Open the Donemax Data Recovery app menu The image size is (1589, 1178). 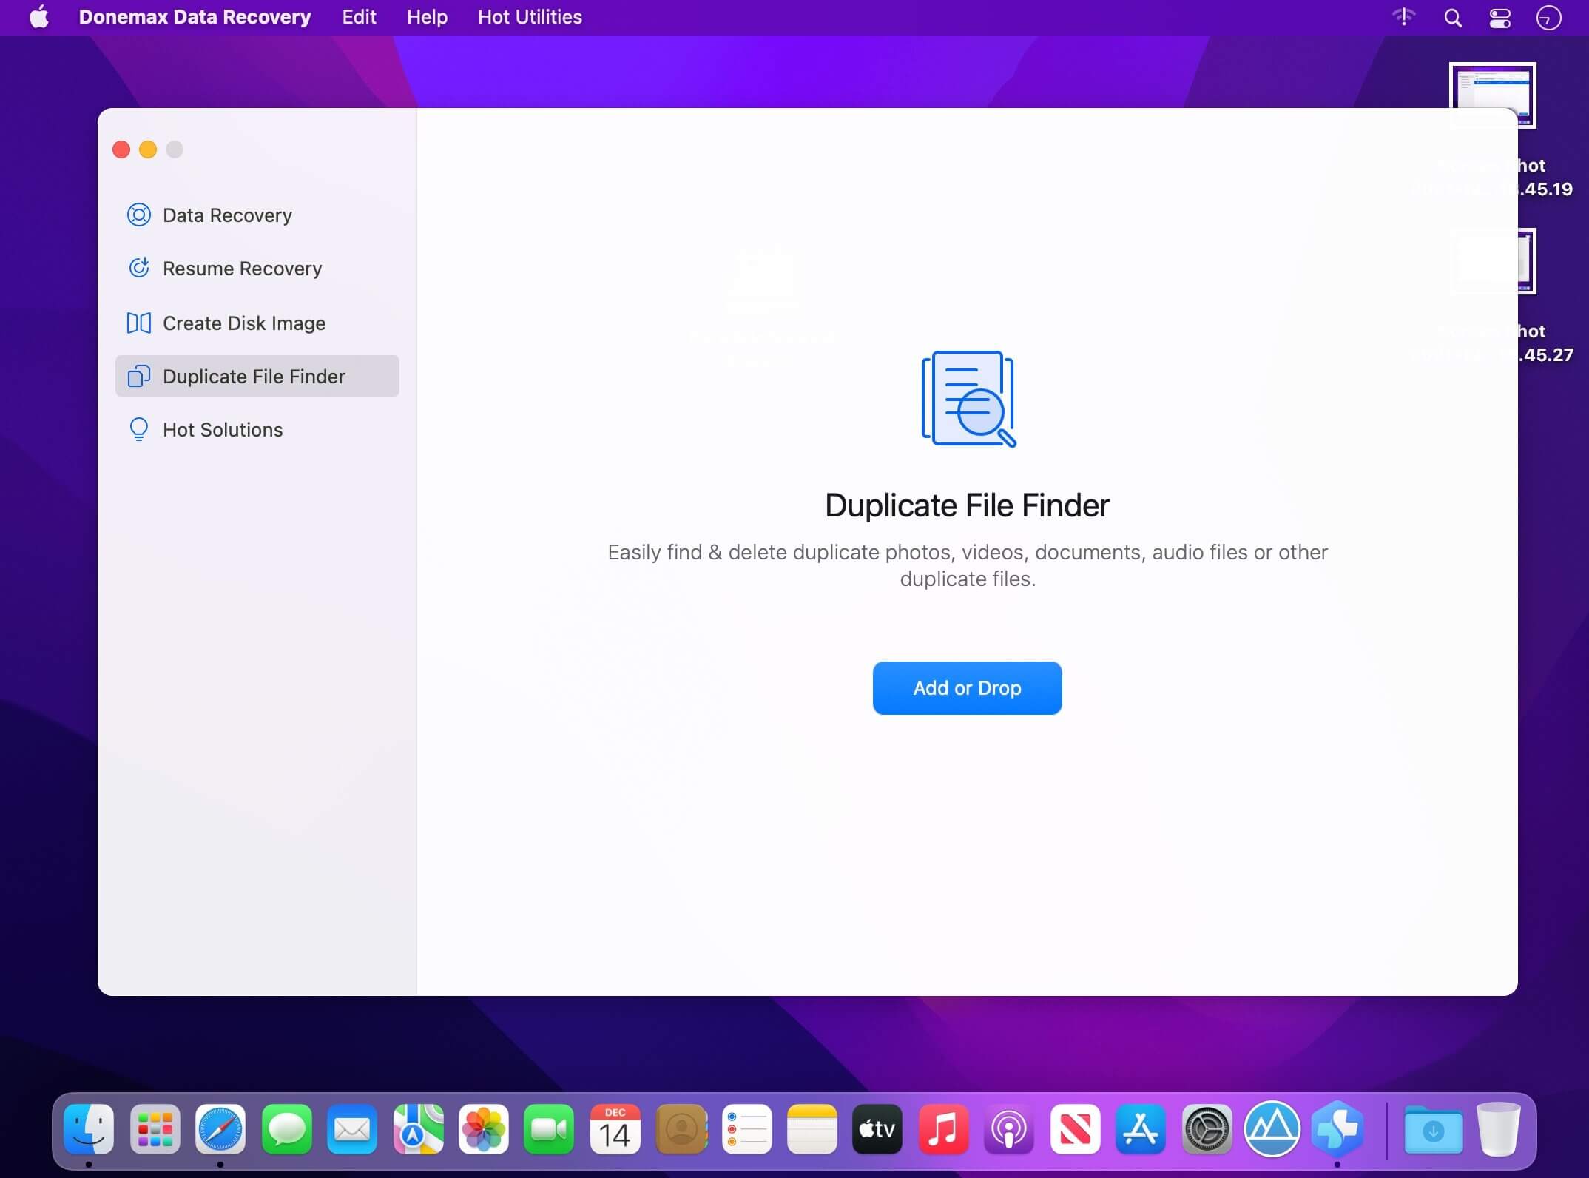[195, 17]
